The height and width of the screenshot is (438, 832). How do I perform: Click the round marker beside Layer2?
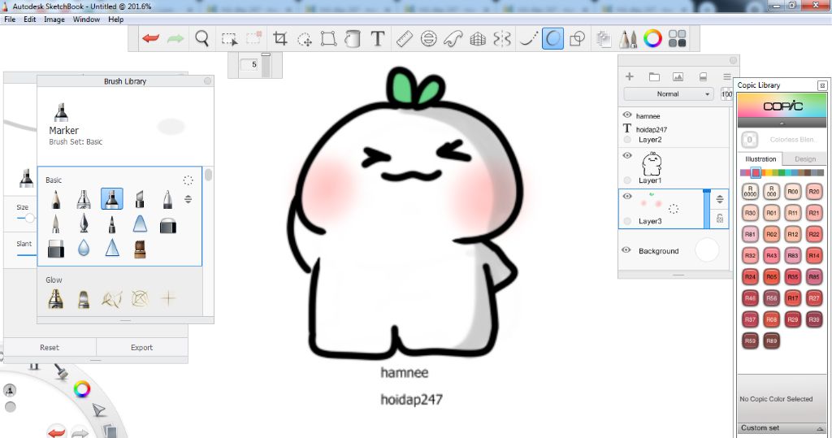pos(627,140)
